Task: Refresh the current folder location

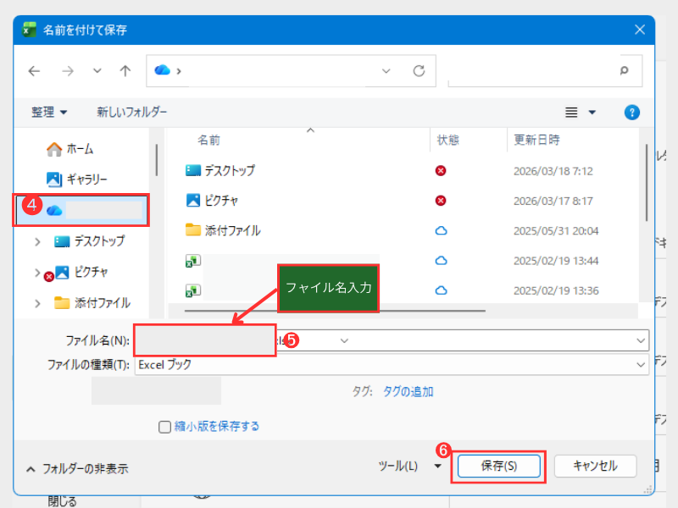Action: tap(419, 71)
